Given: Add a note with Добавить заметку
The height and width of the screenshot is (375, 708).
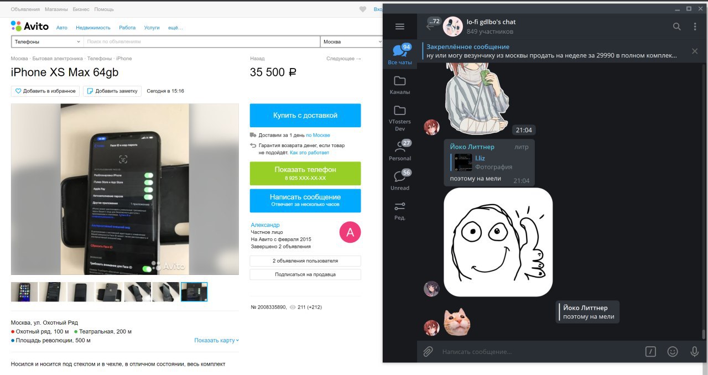Looking at the screenshot, I should (112, 91).
